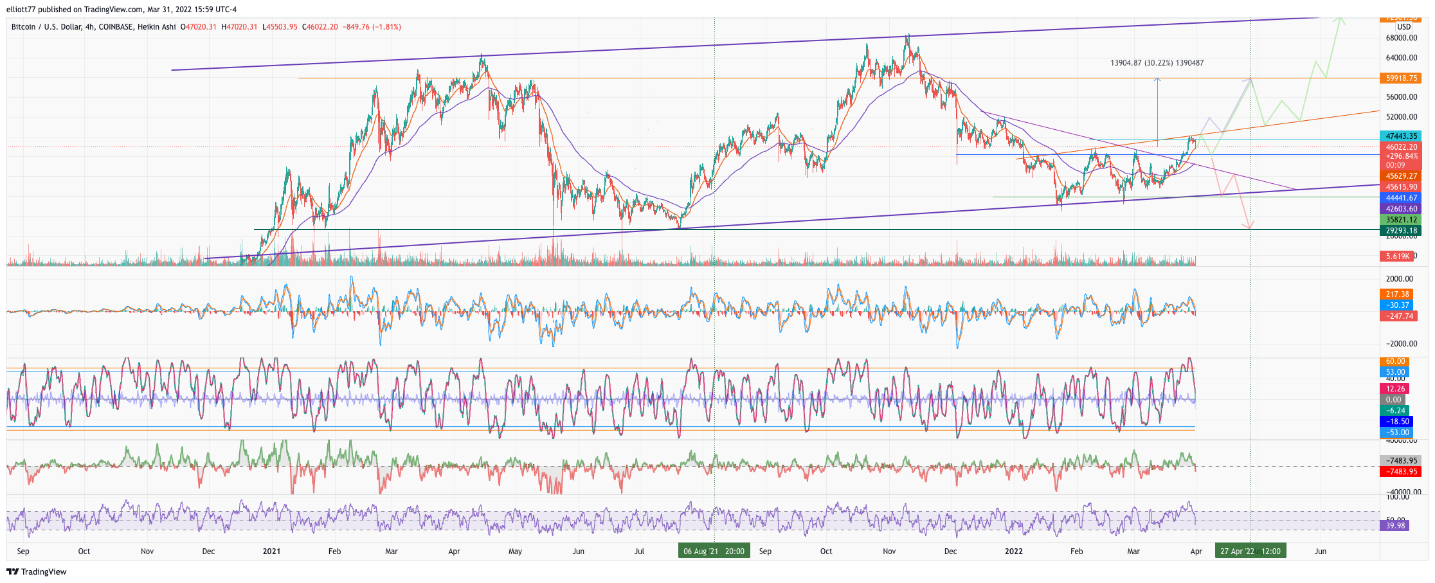Viewport: 1435px width, 583px height.
Task: Click the low value L45503.95
Action: click(280, 27)
